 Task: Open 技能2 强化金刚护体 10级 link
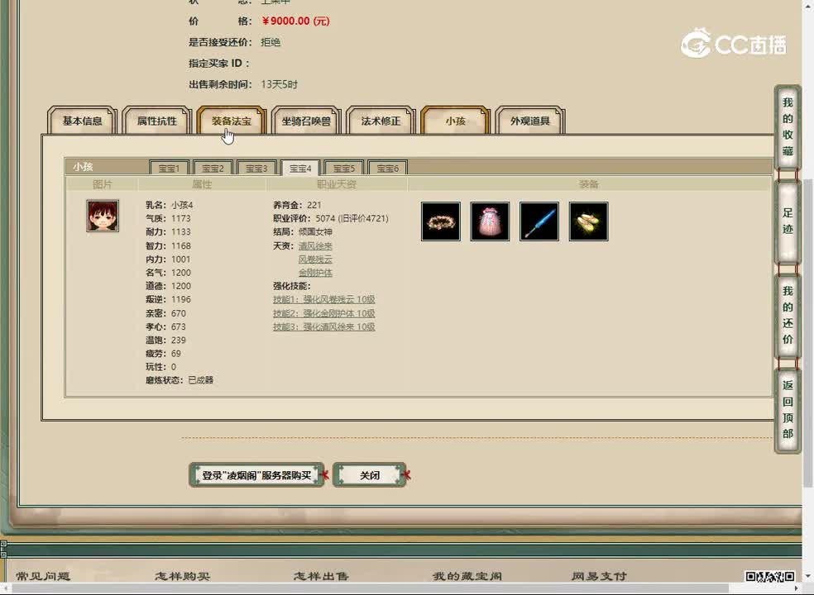tap(324, 313)
